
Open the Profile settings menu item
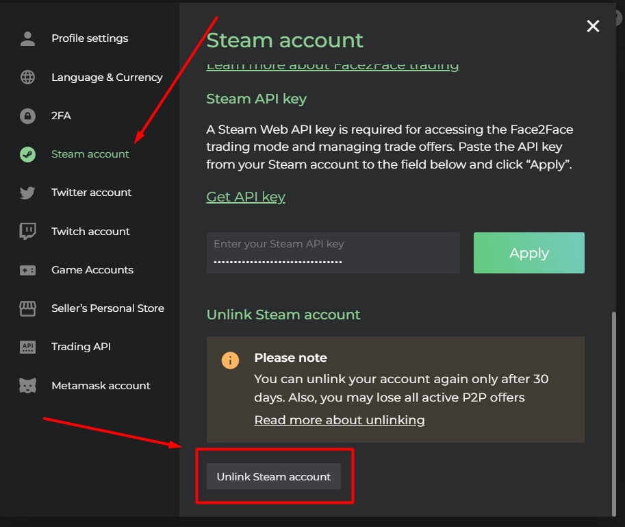point(90,38)
